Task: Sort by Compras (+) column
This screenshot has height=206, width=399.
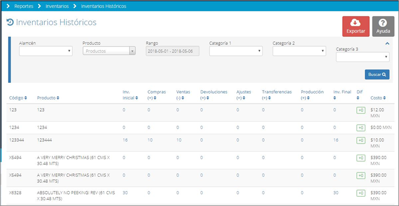Action: (x=156, y=95)
